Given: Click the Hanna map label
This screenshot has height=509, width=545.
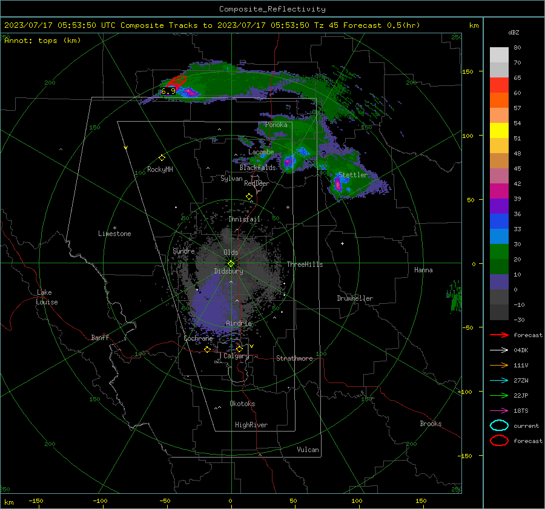Looking at the screenshot, I should 423,270.
